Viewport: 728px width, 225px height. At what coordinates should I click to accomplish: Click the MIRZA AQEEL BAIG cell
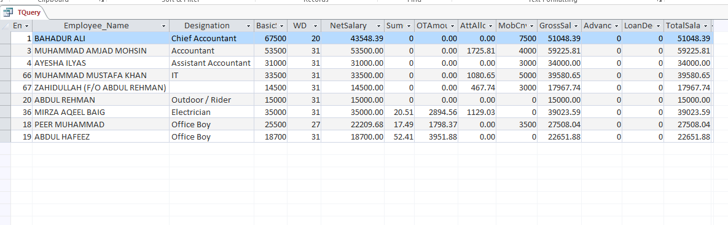click(x=101, y=112)
